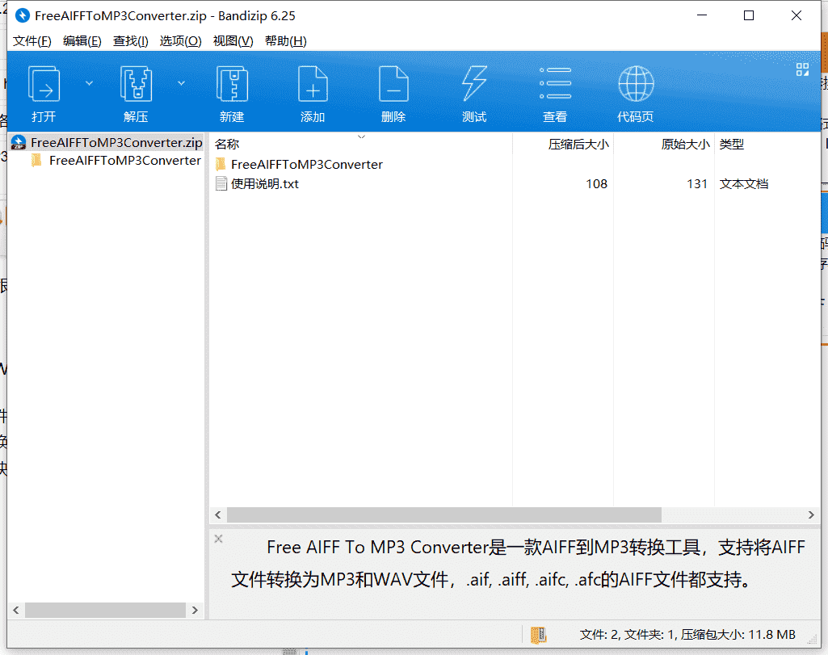
Task: Click the original size value 131
Action: [696, 183]
